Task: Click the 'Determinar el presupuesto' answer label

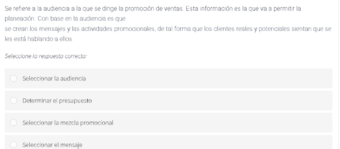Action: click(x=57, y=101)
